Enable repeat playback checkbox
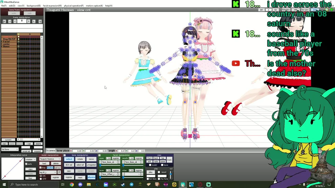The width and height of the screenshot is (335, 188). 159,172
